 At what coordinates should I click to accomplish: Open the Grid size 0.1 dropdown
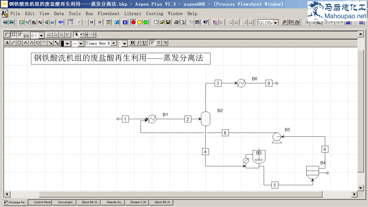[41, 36]
